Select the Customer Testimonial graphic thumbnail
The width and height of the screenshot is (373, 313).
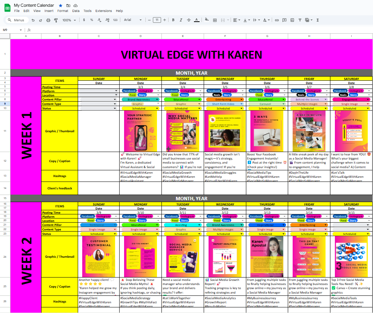[99, 257]
